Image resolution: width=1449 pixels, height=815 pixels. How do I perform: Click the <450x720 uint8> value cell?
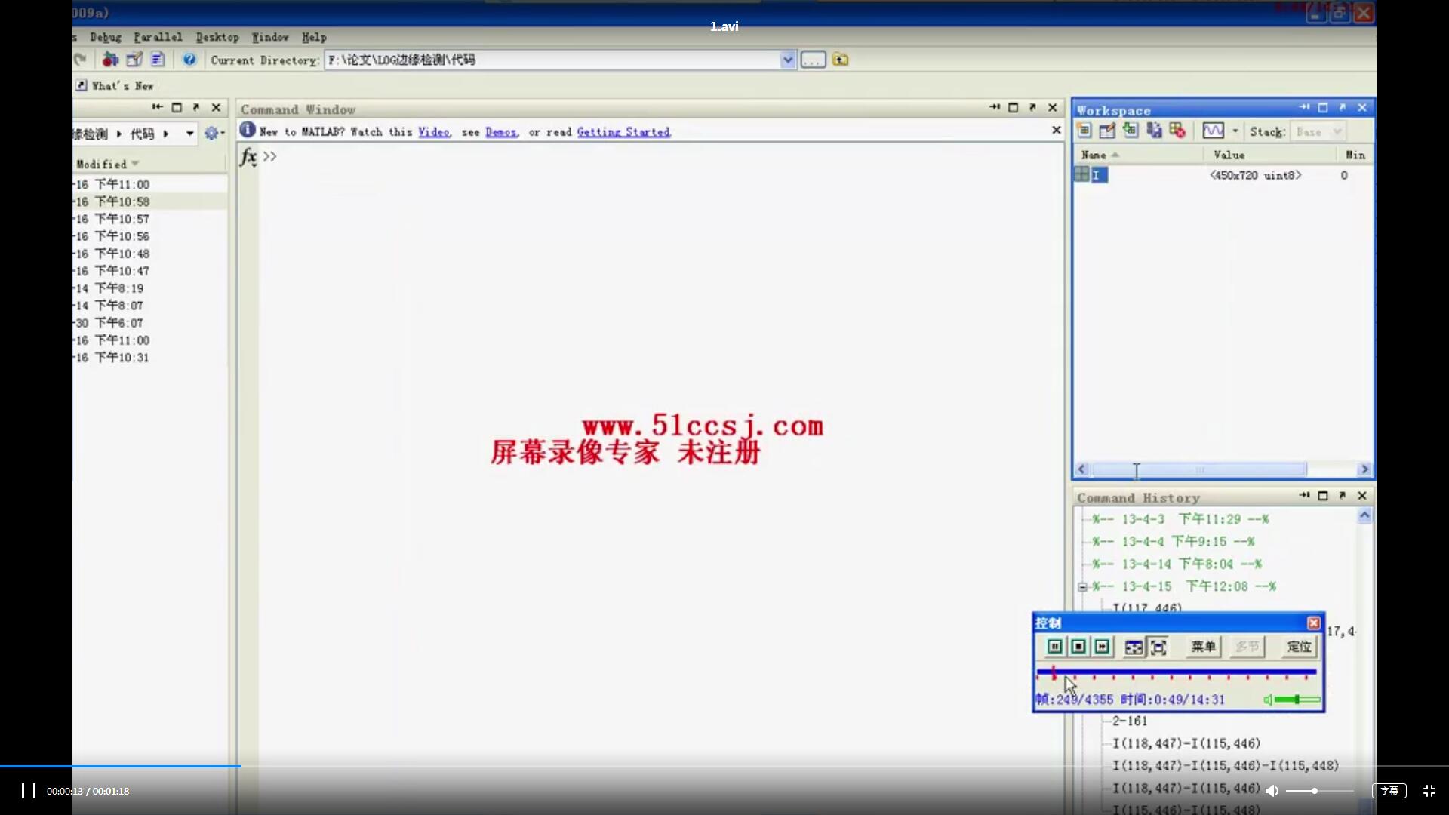[x=1256, y=175]
